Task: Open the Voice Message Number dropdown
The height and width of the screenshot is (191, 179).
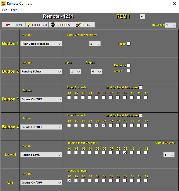Action: pyautogui.click(x=95, y=44)
